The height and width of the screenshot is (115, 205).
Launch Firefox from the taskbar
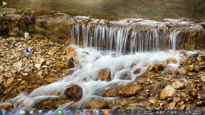point(78,112)
